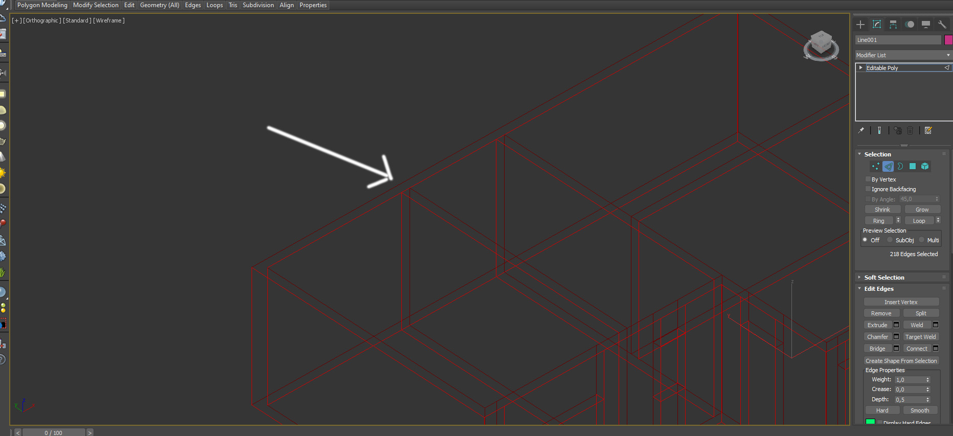The height and width of the screenshot is (436, 953).
Task: Toggle Show End Result icon
Action: click(879, 130)
